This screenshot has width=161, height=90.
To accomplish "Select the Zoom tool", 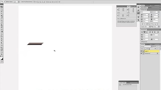I will pos(2,54).
